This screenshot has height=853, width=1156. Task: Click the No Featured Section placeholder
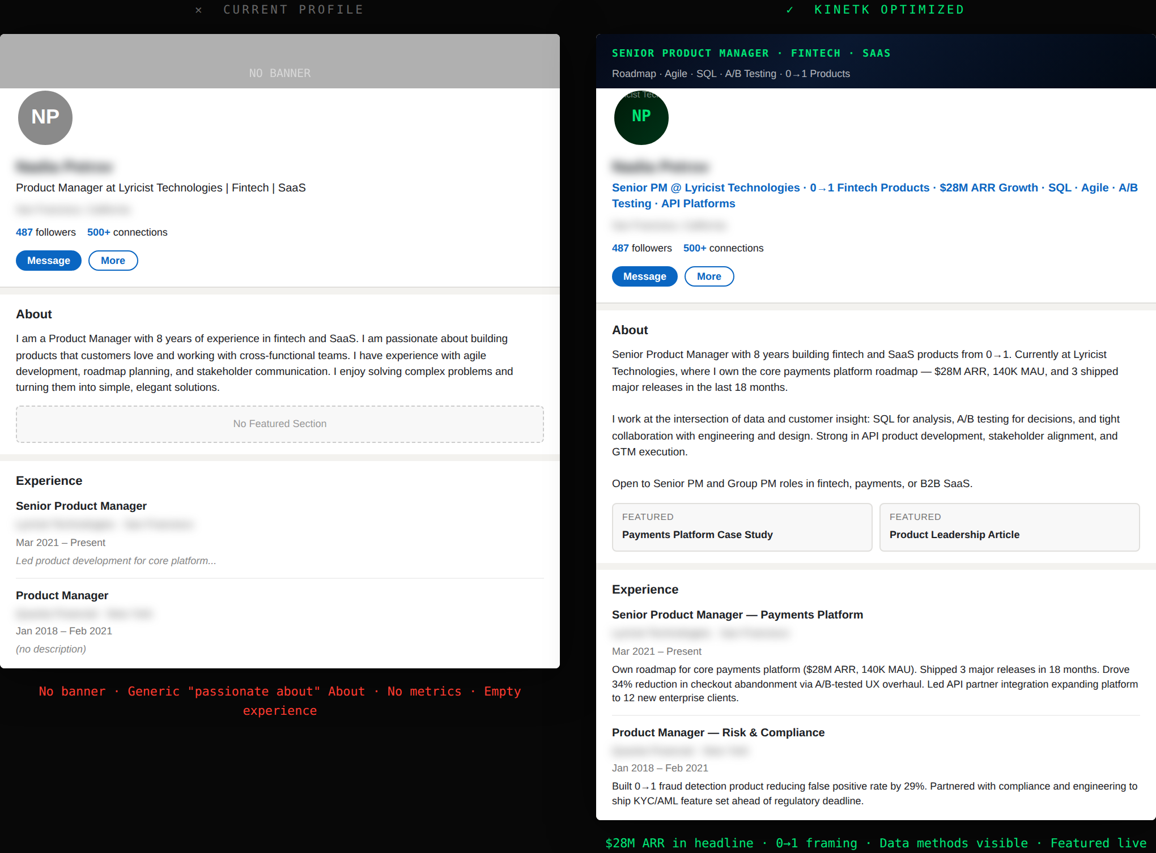click(x=279, y=424)
